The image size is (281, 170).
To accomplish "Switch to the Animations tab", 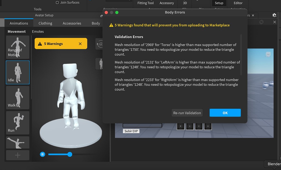I will [x=19, y=23].
